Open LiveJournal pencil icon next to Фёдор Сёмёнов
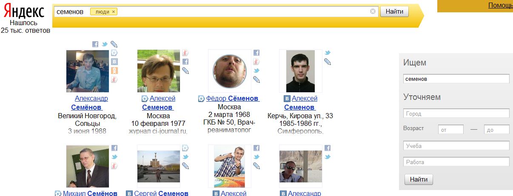 256,80
